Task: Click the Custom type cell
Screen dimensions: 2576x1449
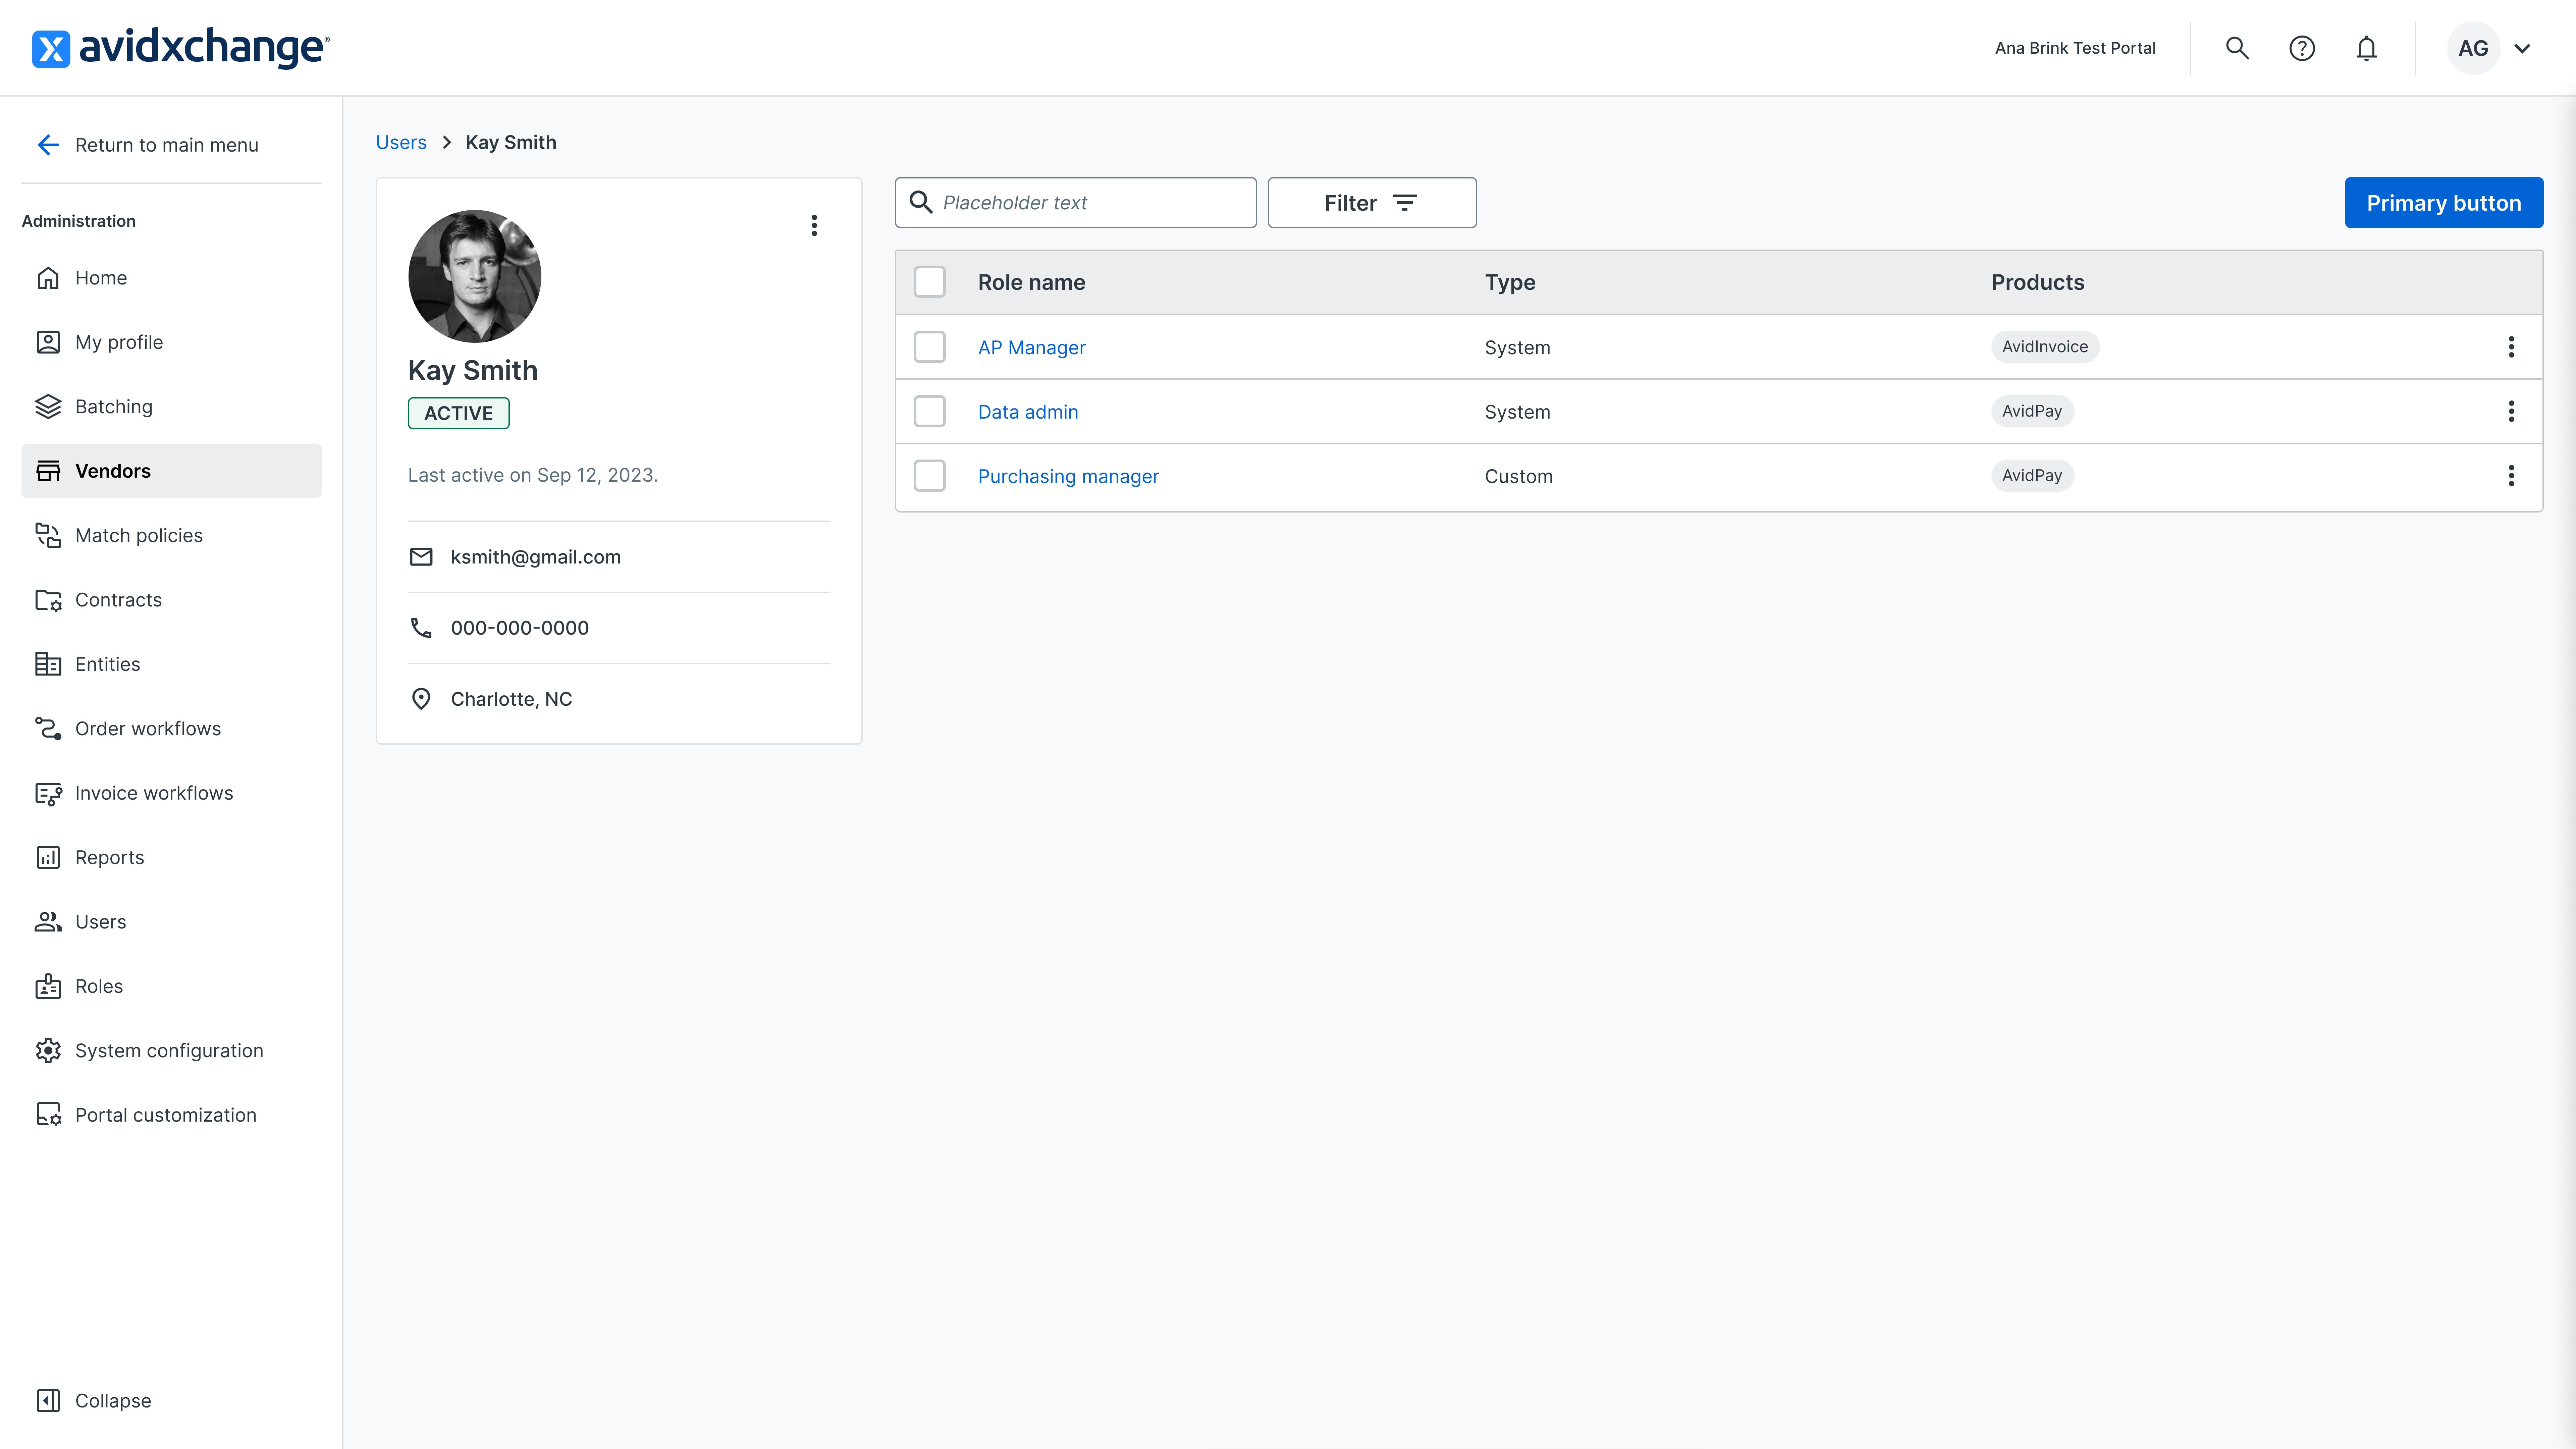Action: 1519,477
